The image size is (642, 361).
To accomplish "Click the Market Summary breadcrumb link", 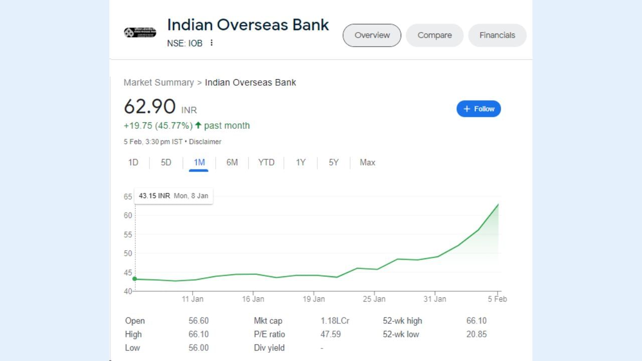I will tap(158, 82).
